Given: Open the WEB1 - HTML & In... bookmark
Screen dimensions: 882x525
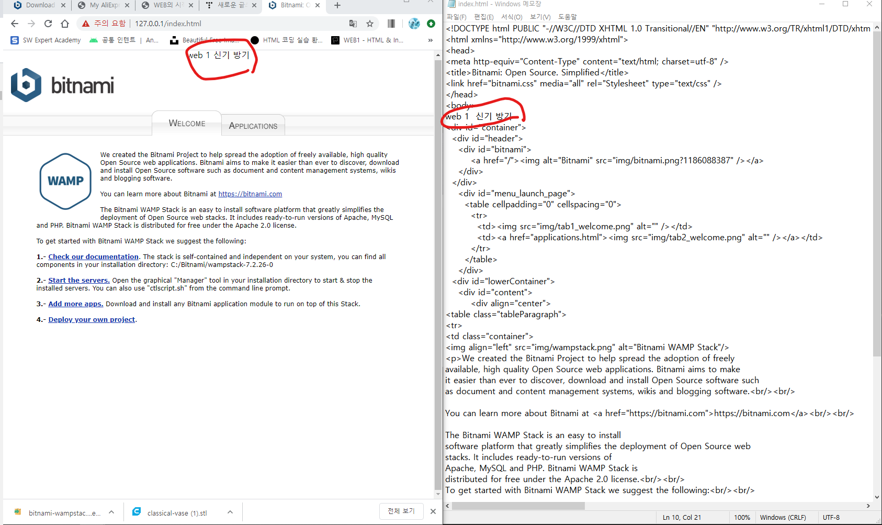Looking at the screenshot, I should 367,40.
